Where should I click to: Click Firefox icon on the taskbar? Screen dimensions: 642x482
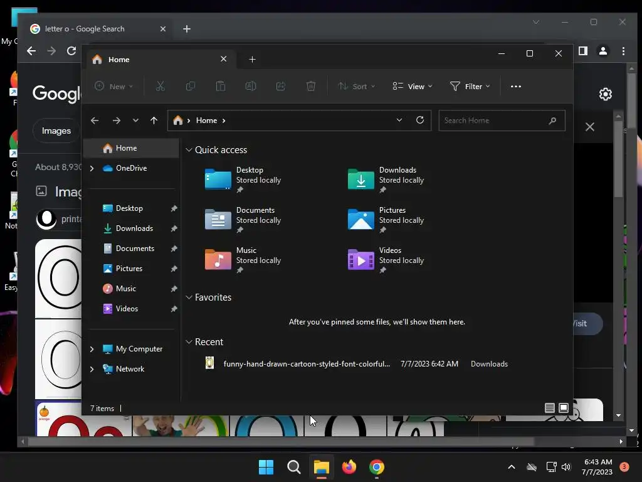(x=349, y=467)
